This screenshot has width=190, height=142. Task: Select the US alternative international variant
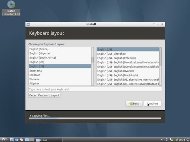tap(128, 80)
